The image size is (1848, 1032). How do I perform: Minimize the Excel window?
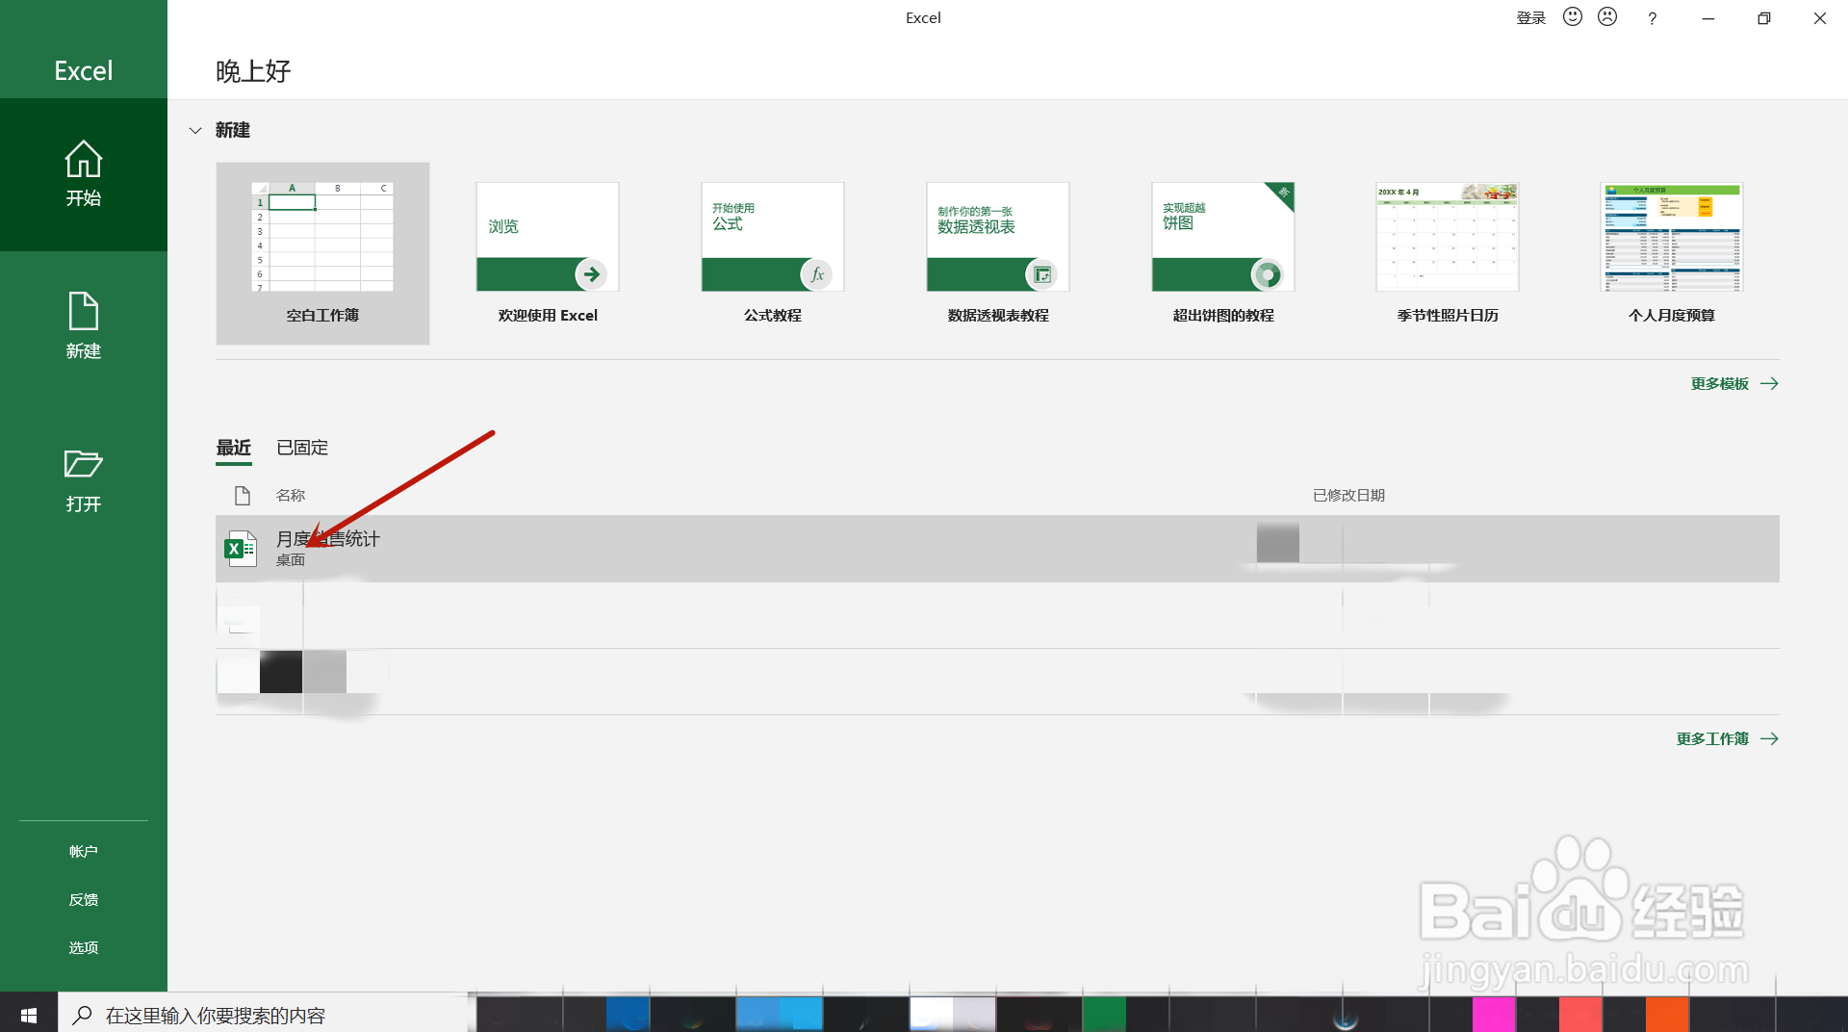click(x=1708, y=17)
